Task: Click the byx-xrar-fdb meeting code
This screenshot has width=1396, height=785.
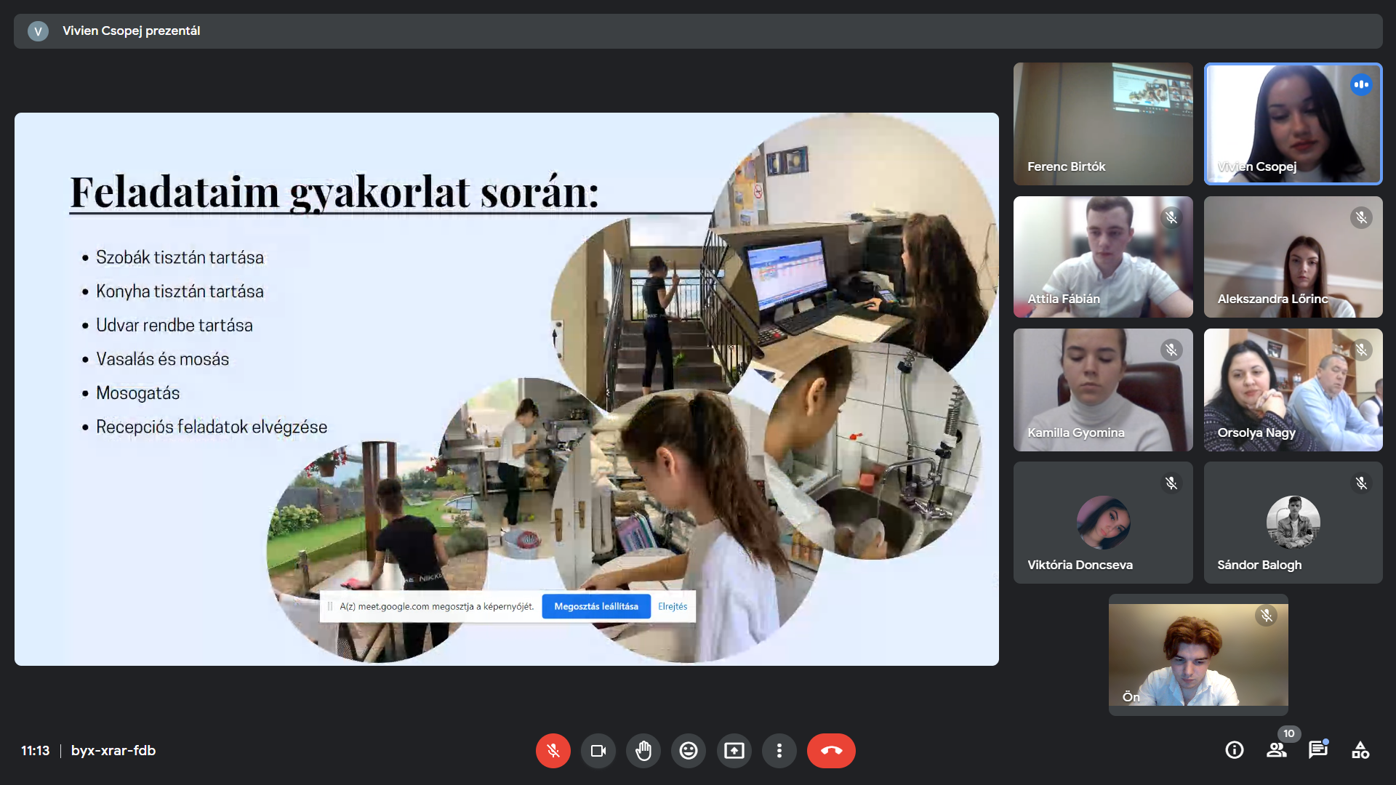Action: [x=113, y=751]
